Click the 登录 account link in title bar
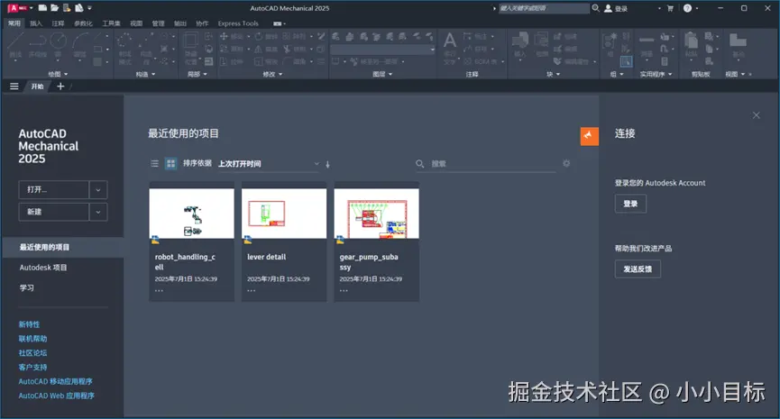Screen dimensions: 780x419 pyautogui.click(x=617, y=8)
